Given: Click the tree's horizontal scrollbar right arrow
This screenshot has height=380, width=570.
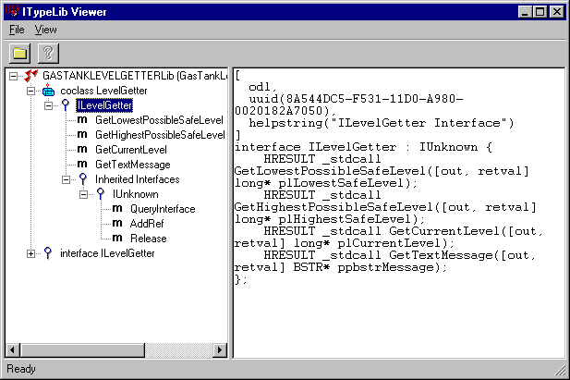Looking at the screenshot, I should click(220, 350).
